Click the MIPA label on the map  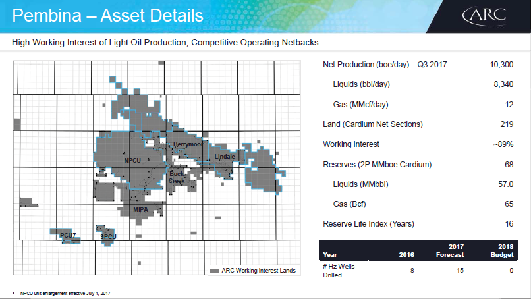[140, 210]
